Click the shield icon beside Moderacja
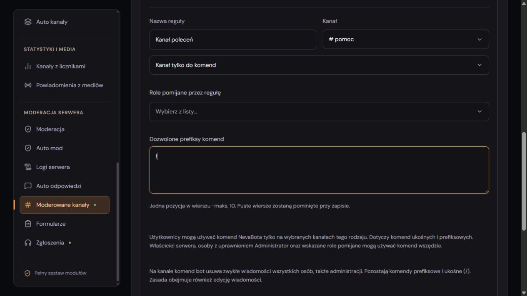Viewport: 527px width, 296px height. [x=28, y=129]
